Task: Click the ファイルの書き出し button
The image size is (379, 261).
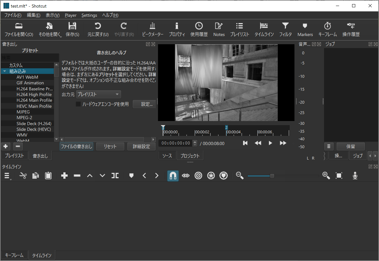Action: point(76,146)
